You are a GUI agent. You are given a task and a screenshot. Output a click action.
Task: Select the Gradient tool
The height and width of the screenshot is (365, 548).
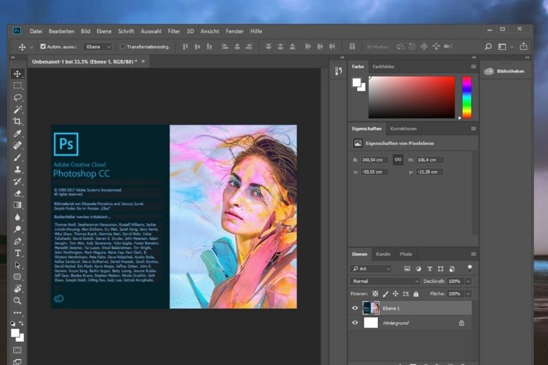17,205
